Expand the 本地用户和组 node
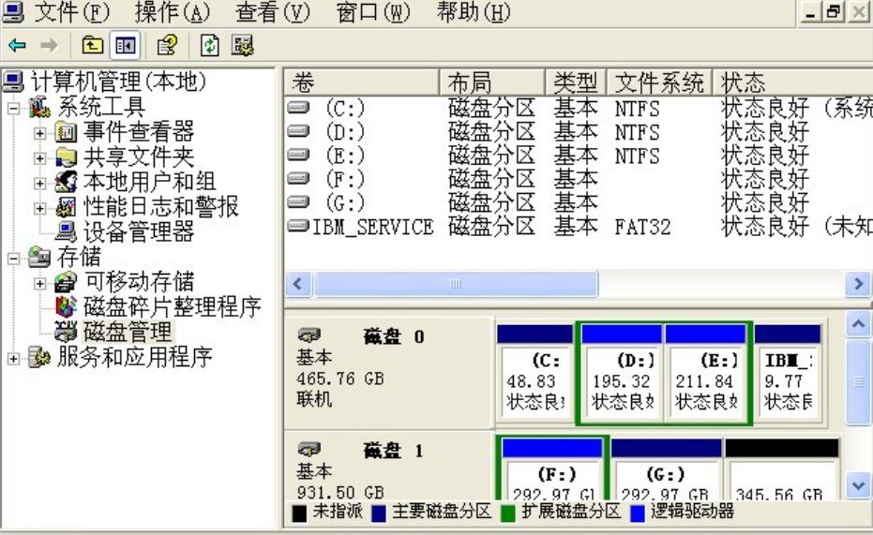Screen dimensions: 873x535 [x=39, y=183]
